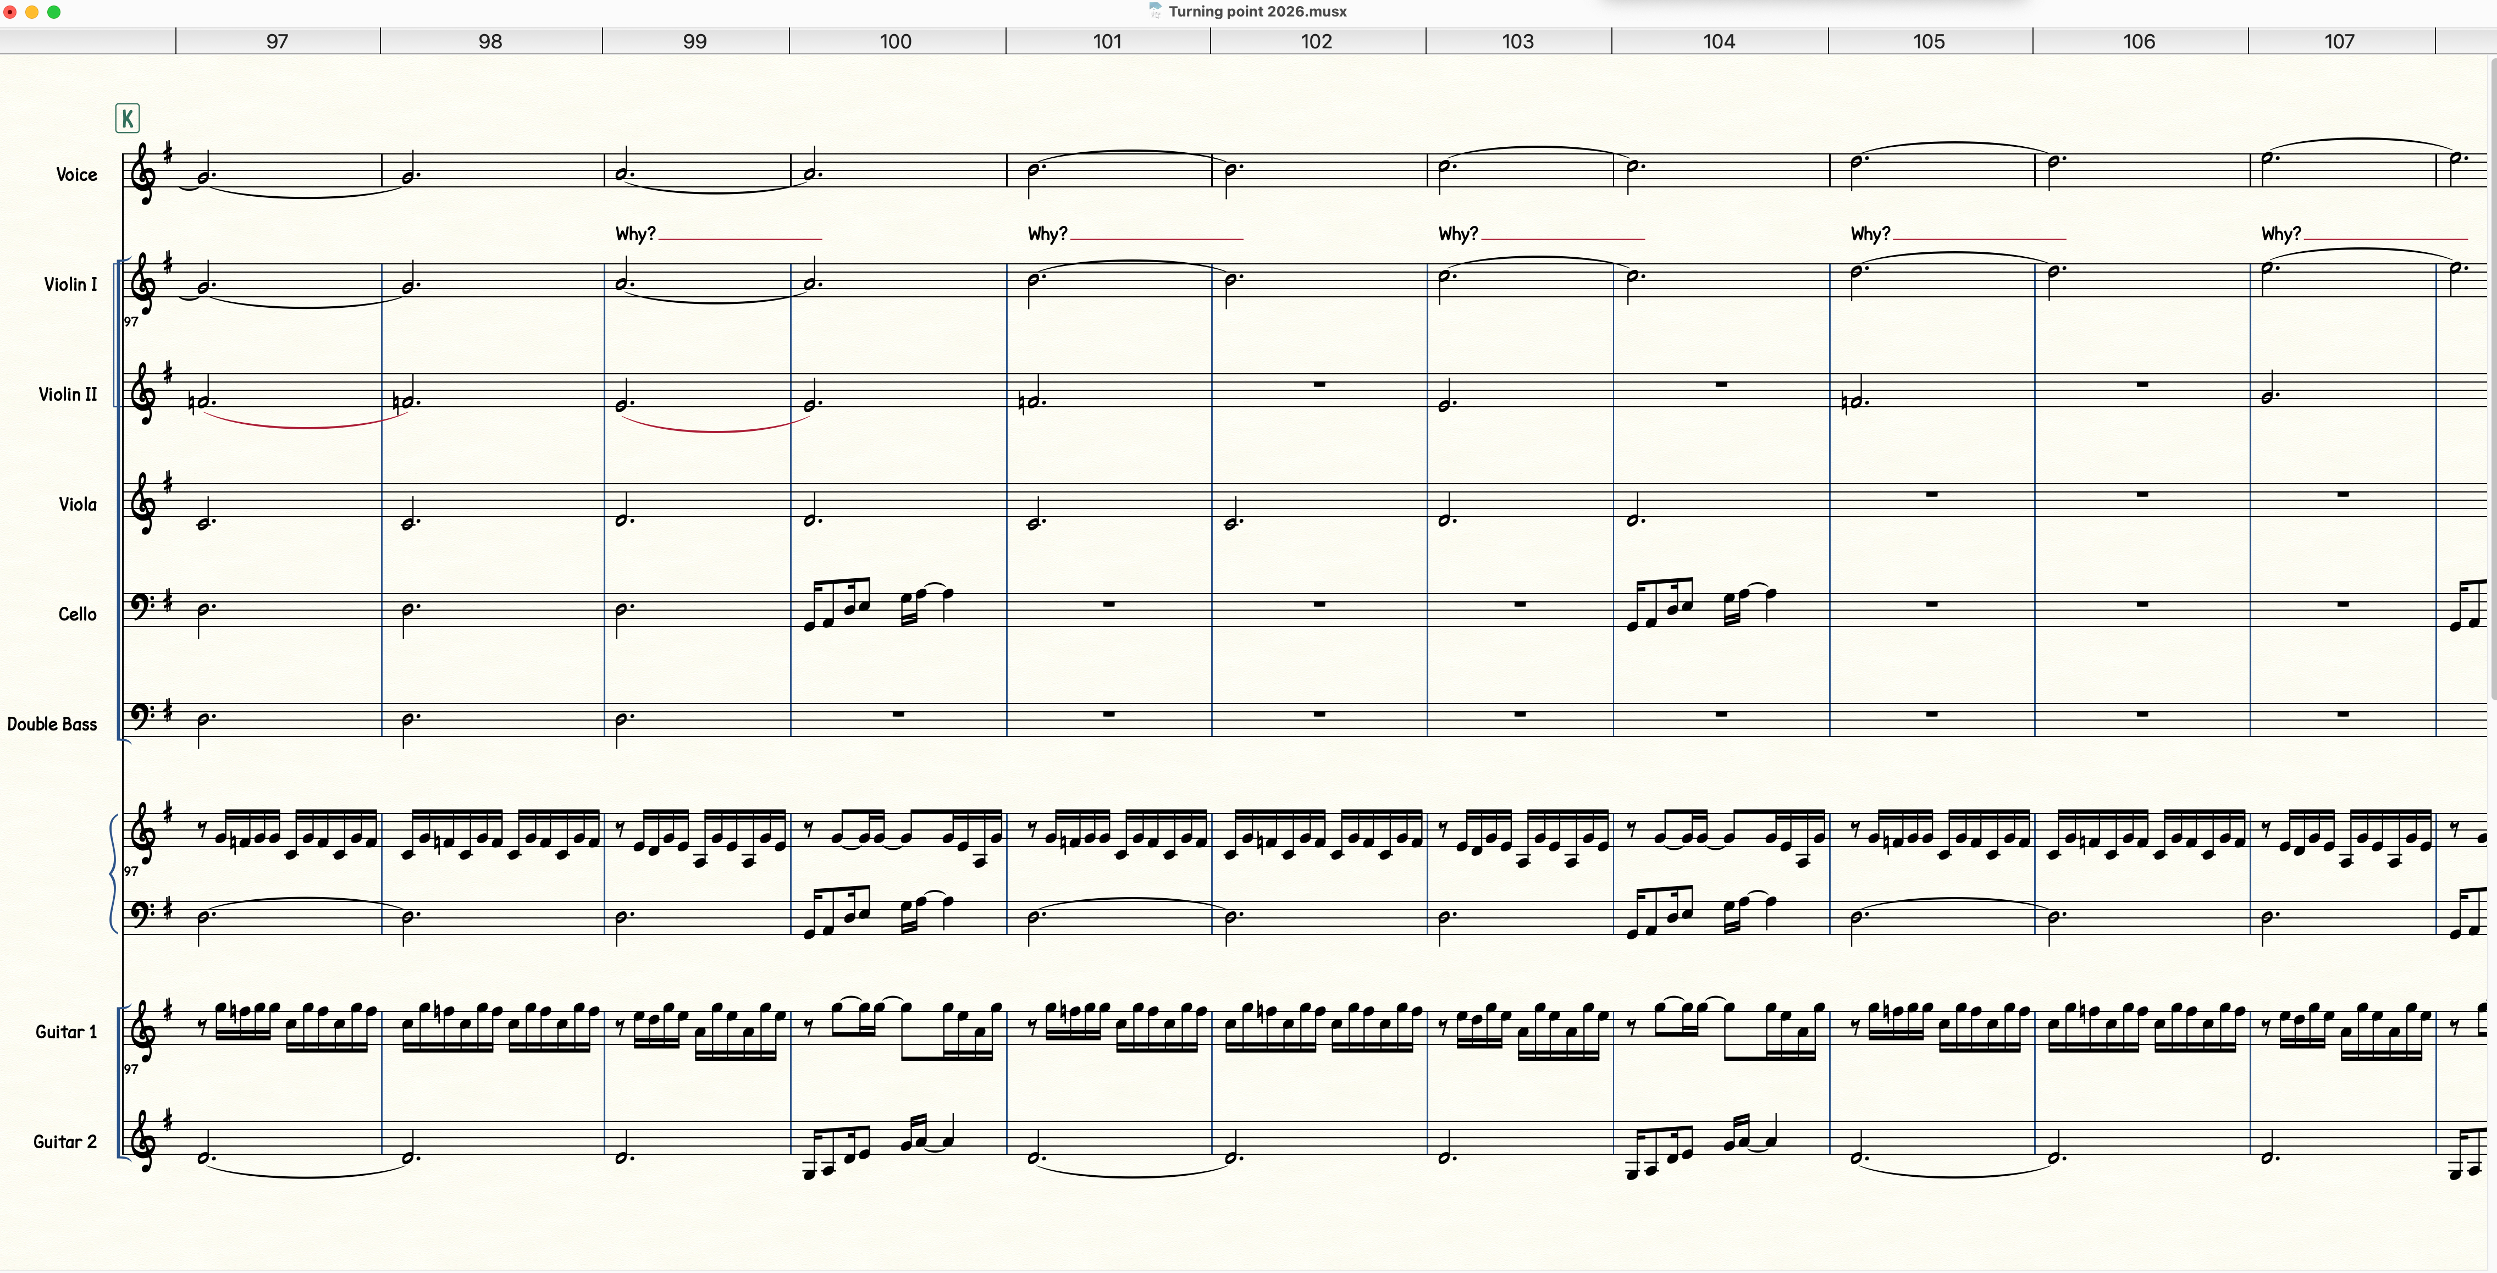This screenshot has height=1273, width=2497.
Task: Click the green zoom window button
Action: pyautogui.click(x=54, y=12)
